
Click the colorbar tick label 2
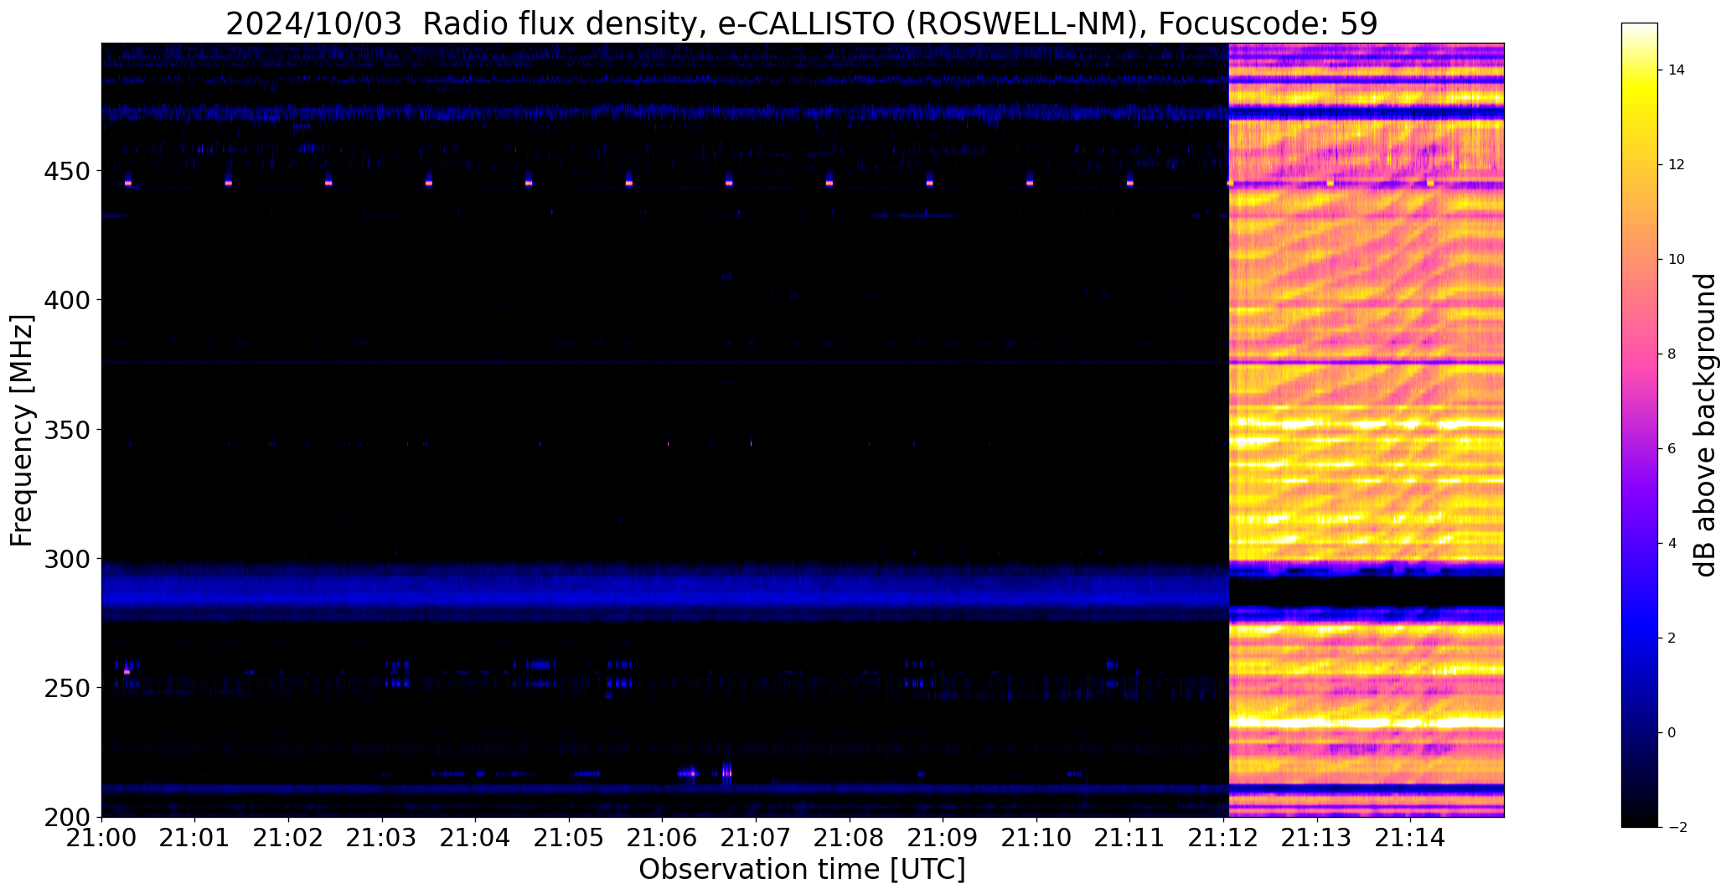click(1672, 638)
